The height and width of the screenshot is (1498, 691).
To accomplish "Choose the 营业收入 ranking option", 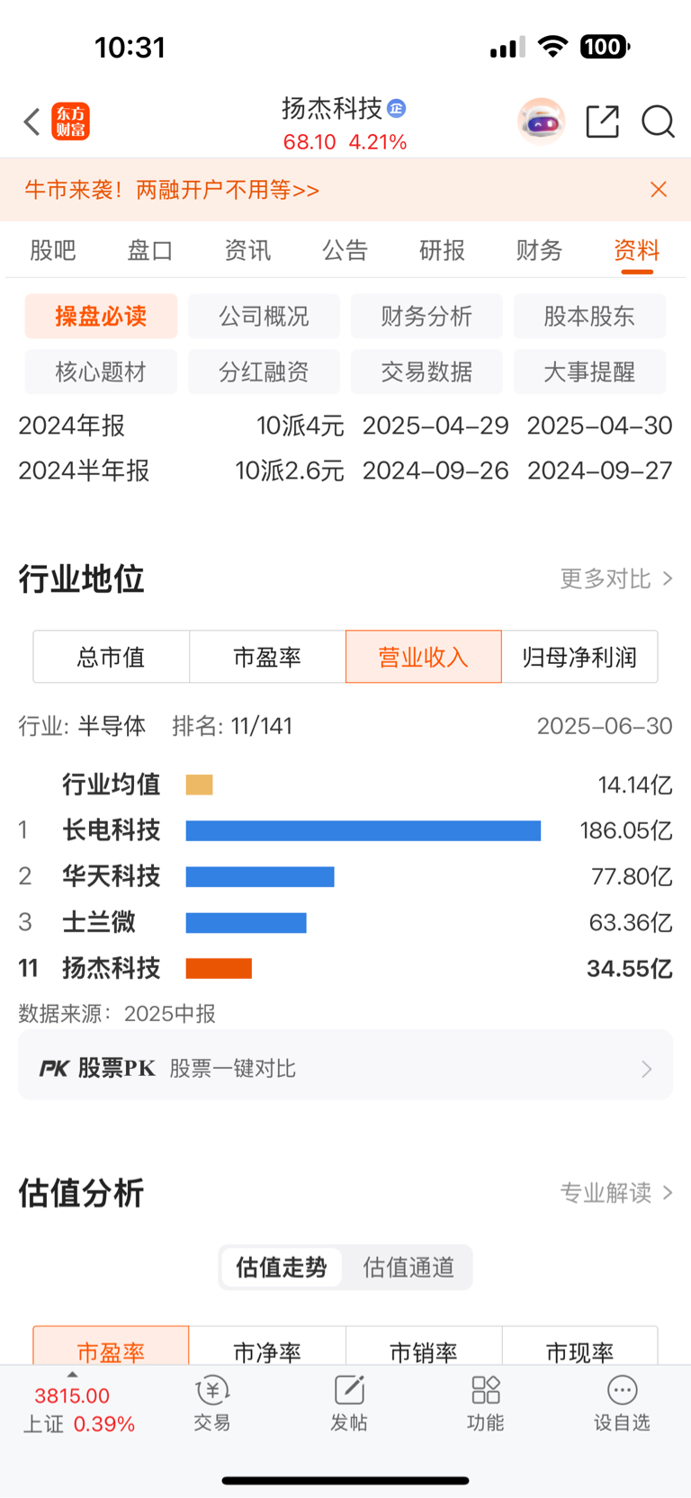I will coord(424,657).
